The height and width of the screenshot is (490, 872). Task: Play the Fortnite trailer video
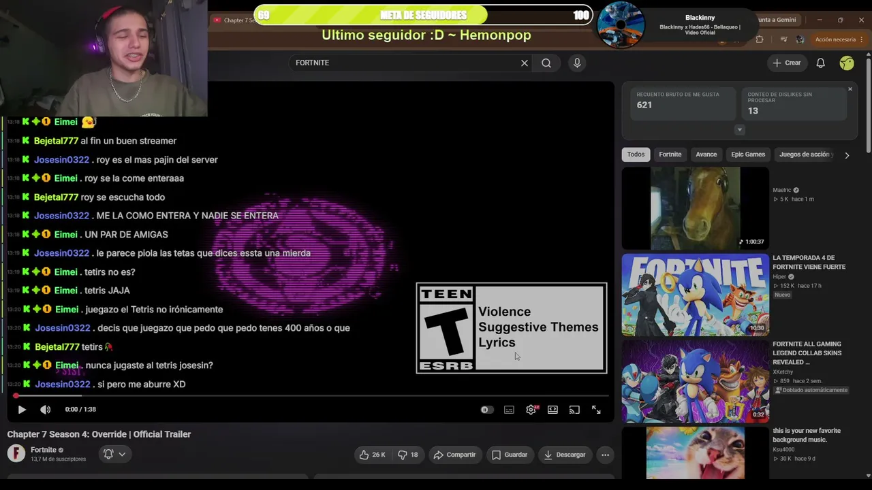[22, 410]
